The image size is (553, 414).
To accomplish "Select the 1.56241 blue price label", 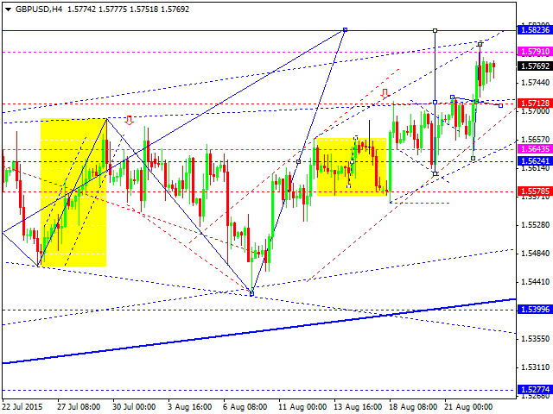I will click(x=535, y=161).
